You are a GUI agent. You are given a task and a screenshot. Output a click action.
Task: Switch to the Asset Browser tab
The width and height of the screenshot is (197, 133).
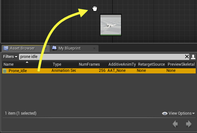(26, 48)
